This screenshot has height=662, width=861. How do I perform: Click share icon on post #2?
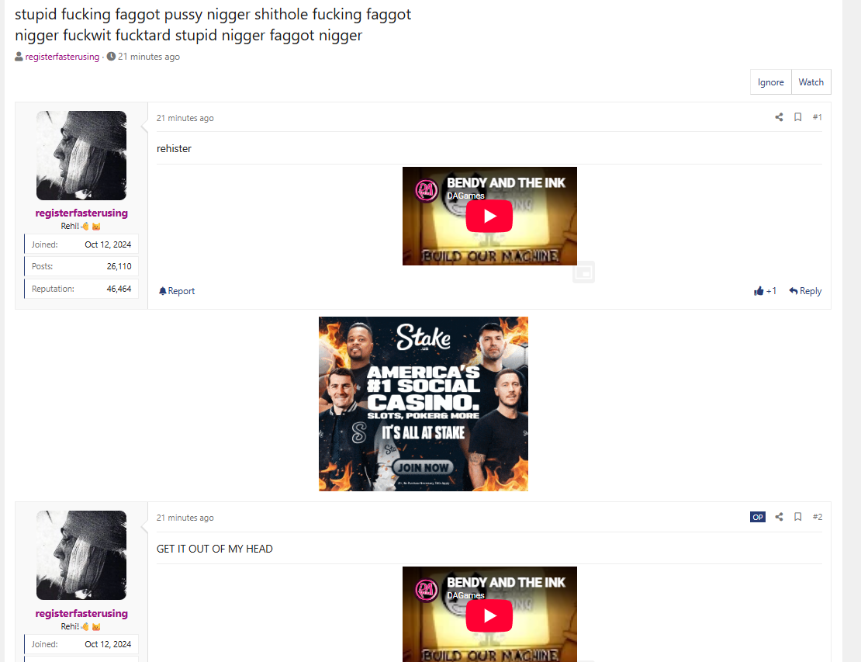pos(779,517)
